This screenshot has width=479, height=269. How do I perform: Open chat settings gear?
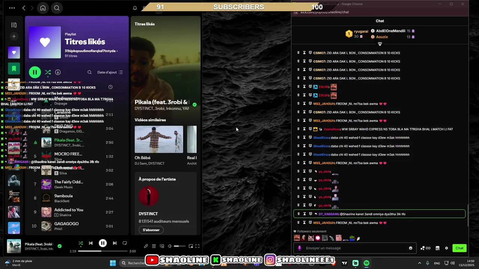click(x=446, y=248)
